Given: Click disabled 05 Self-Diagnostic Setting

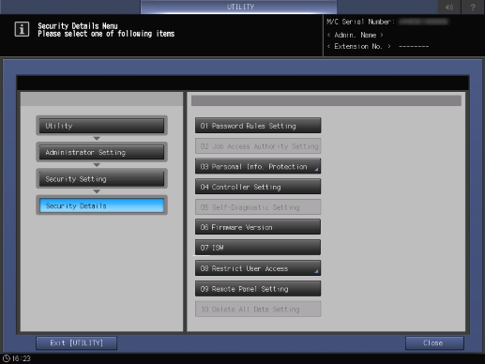Looking at the screenshot, I should point(258,207).
